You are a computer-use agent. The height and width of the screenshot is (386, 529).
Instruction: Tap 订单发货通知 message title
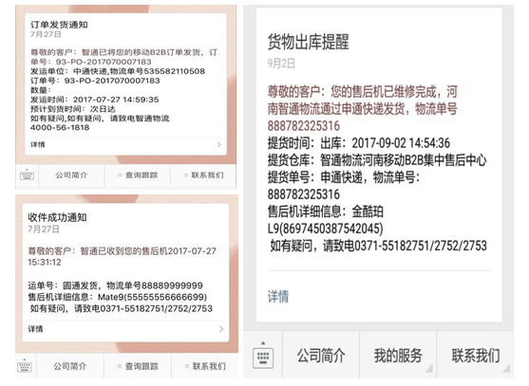pos(59,25)
